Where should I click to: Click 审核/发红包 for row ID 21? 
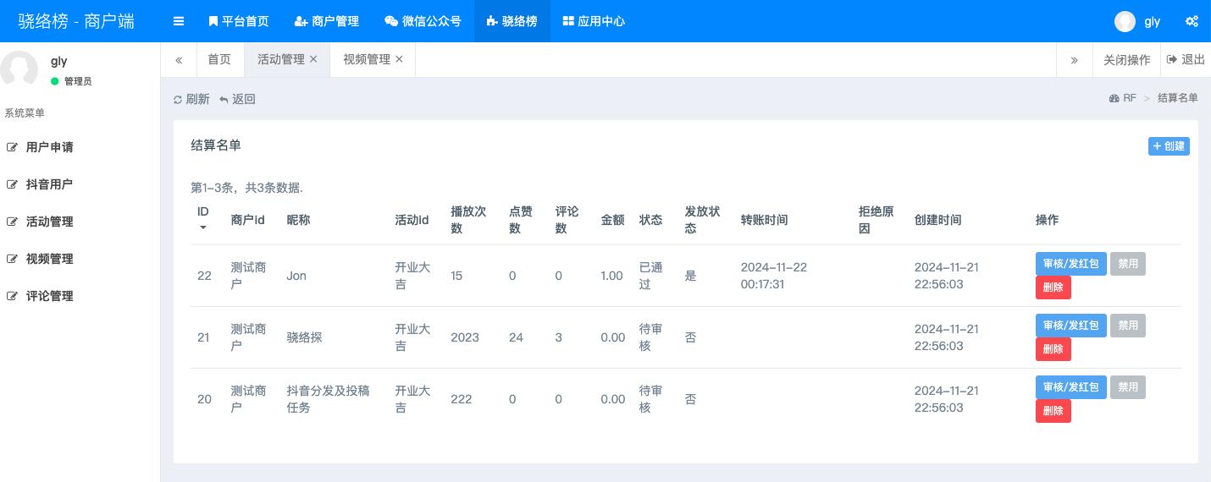[1070, 326]
